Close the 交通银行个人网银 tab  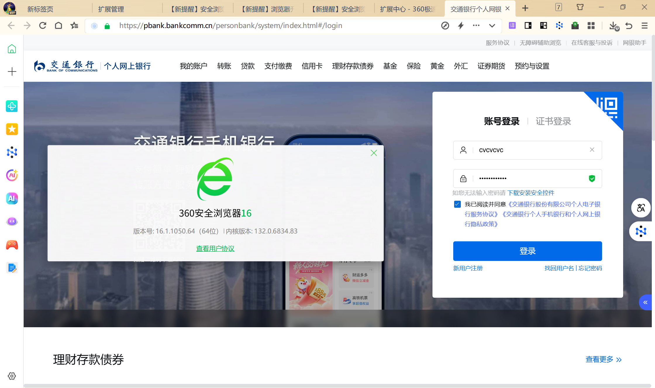click(508, 9)
